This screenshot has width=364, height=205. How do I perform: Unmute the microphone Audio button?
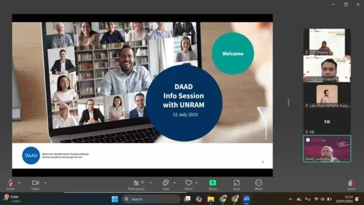click(11, 184)
